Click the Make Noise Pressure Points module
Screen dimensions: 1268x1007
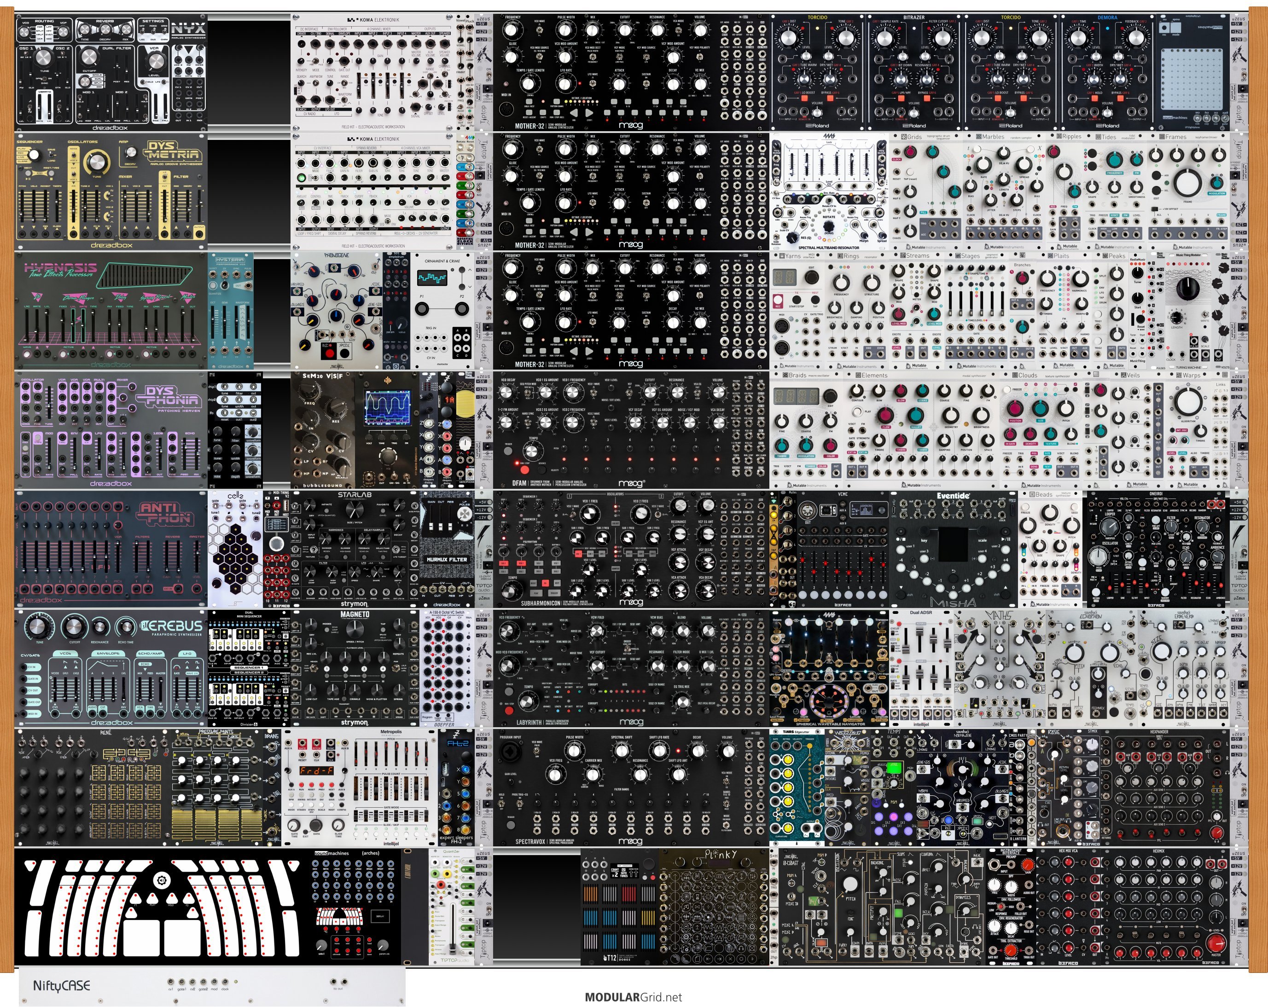(x=217, y=788)
